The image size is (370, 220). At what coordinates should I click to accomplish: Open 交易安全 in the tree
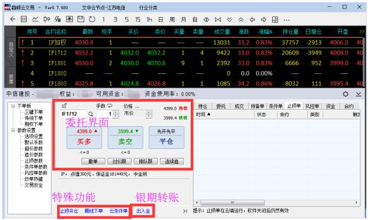tap(34, 185)
